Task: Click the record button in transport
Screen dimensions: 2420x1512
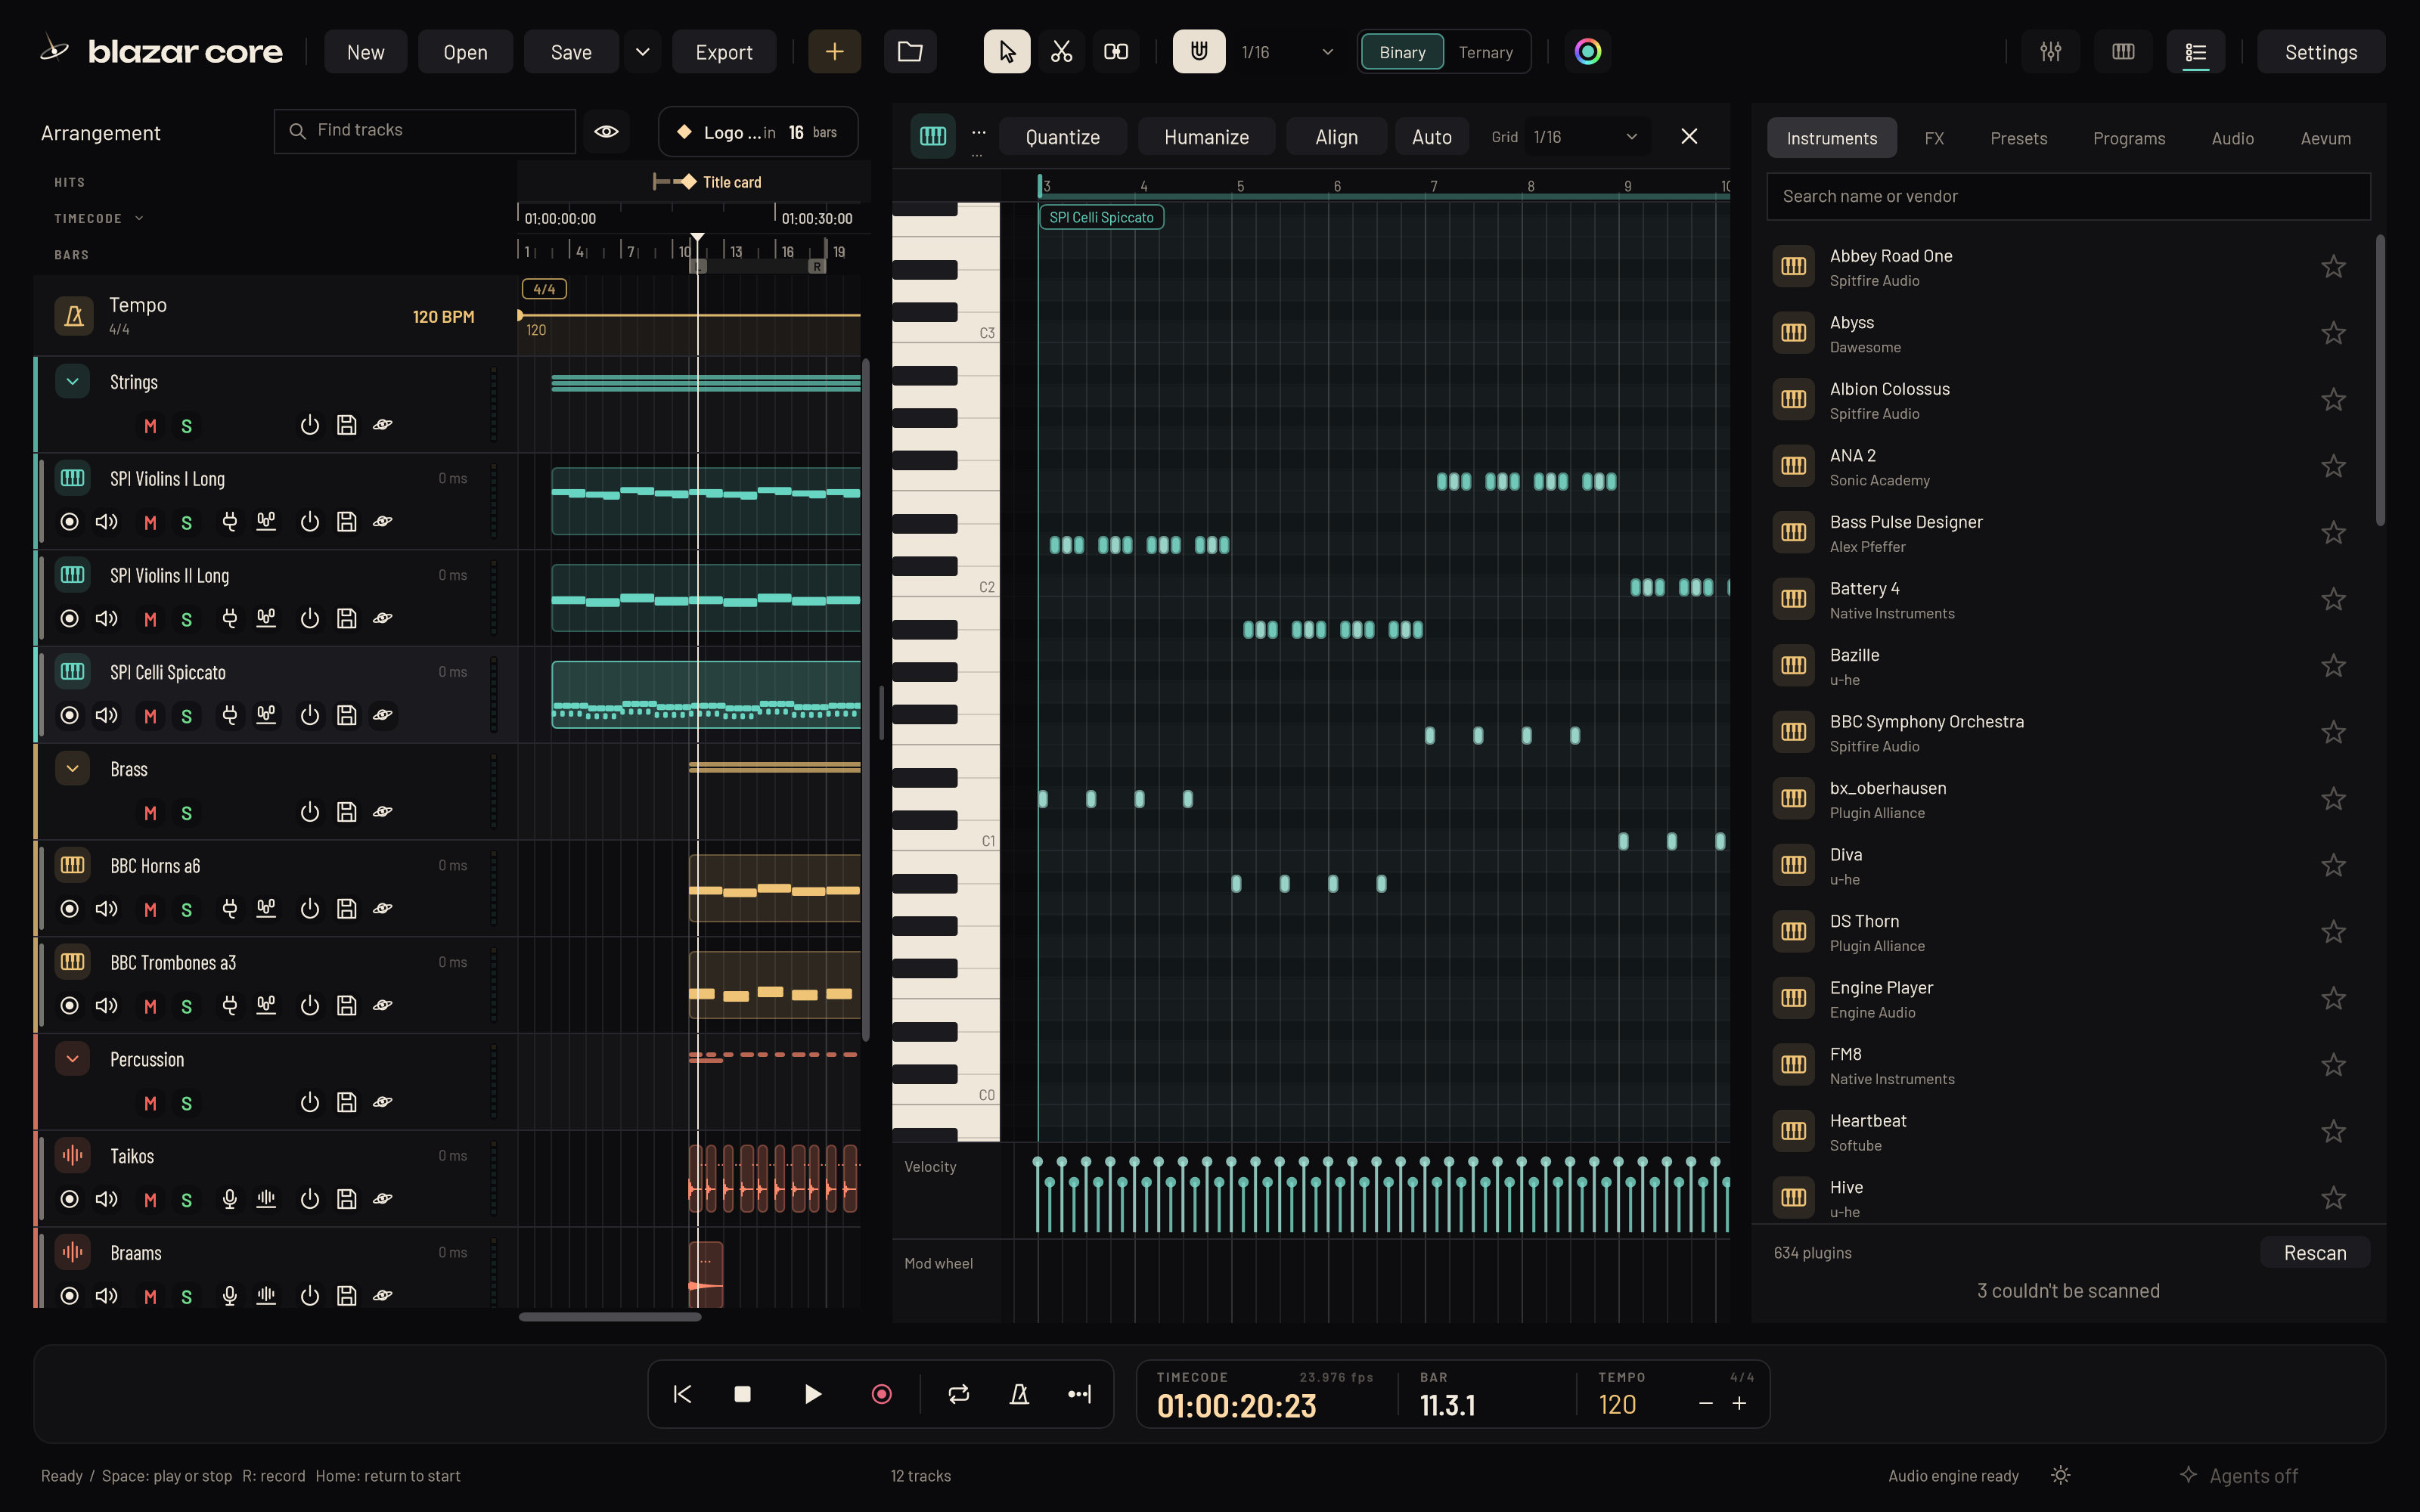Action: (881, 1394)
